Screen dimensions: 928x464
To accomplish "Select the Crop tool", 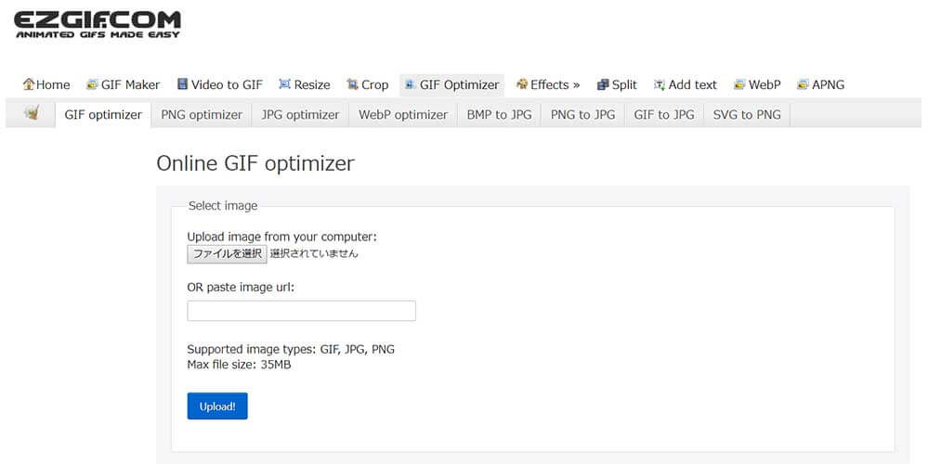I will click(368, 84).
